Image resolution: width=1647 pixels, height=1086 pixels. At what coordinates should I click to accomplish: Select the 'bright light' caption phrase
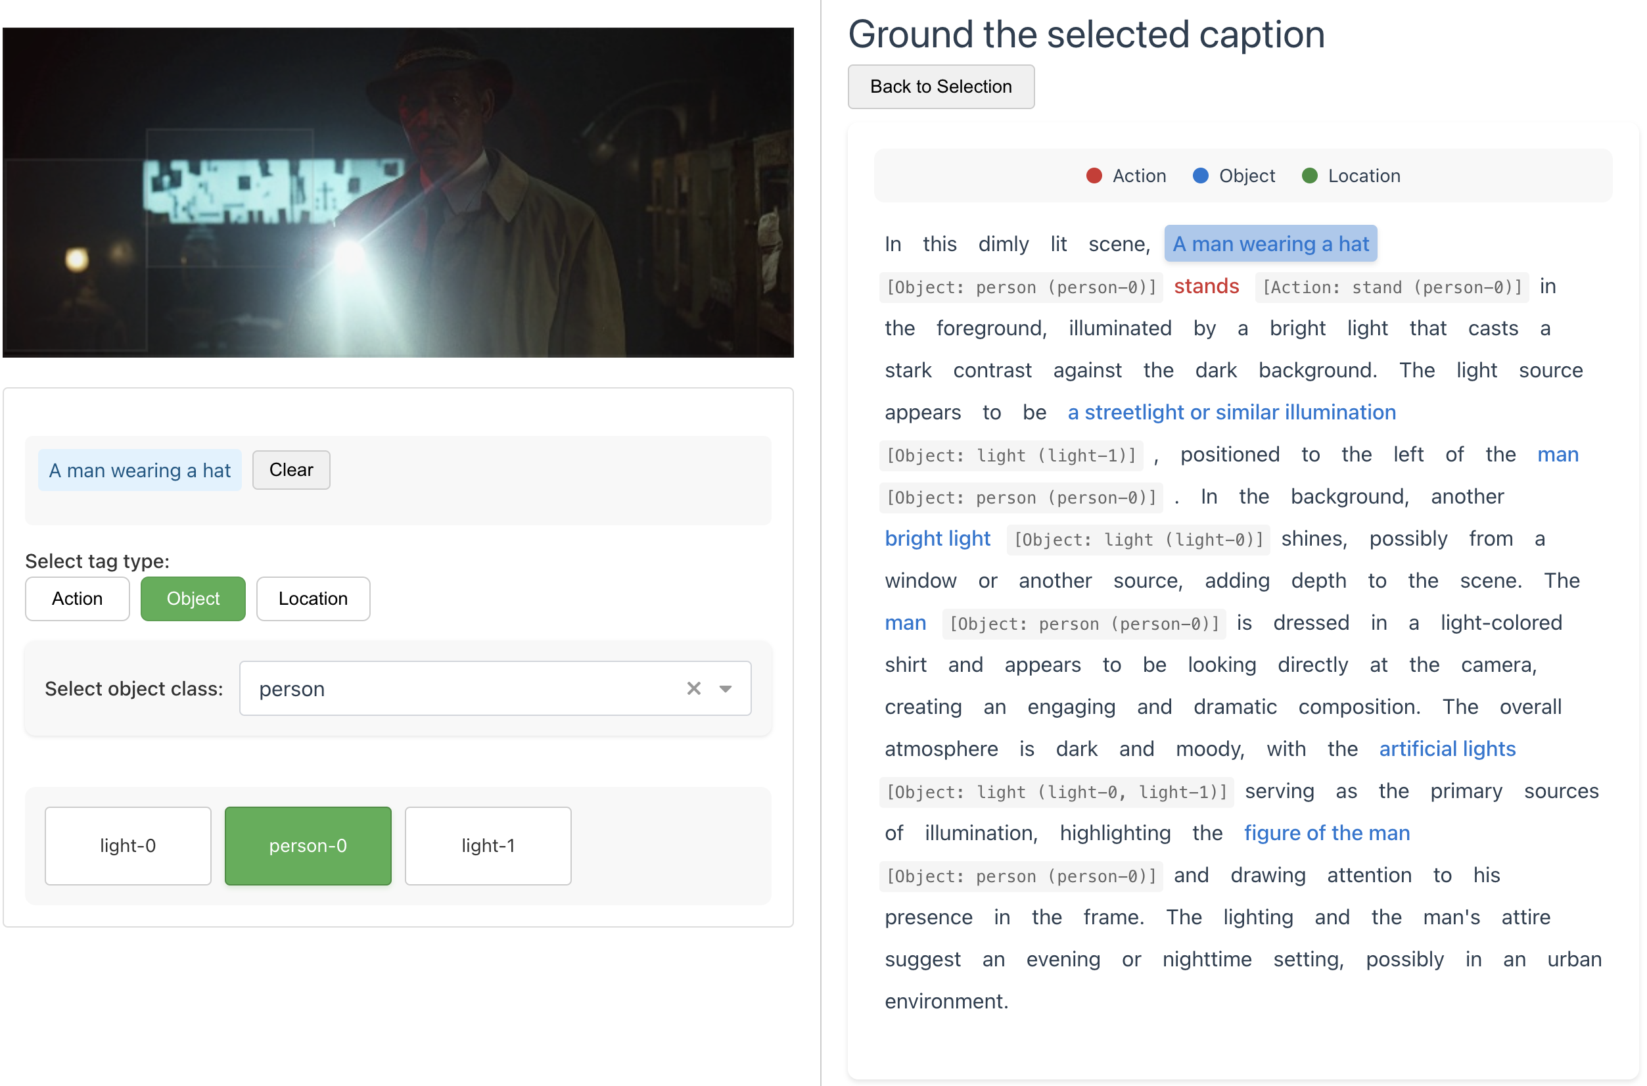pos(937,538)
